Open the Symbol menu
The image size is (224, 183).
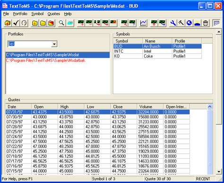tap(37, 14)
